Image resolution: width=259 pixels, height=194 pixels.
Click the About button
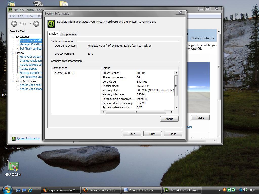pyautogui.click(x=169, y=119)
